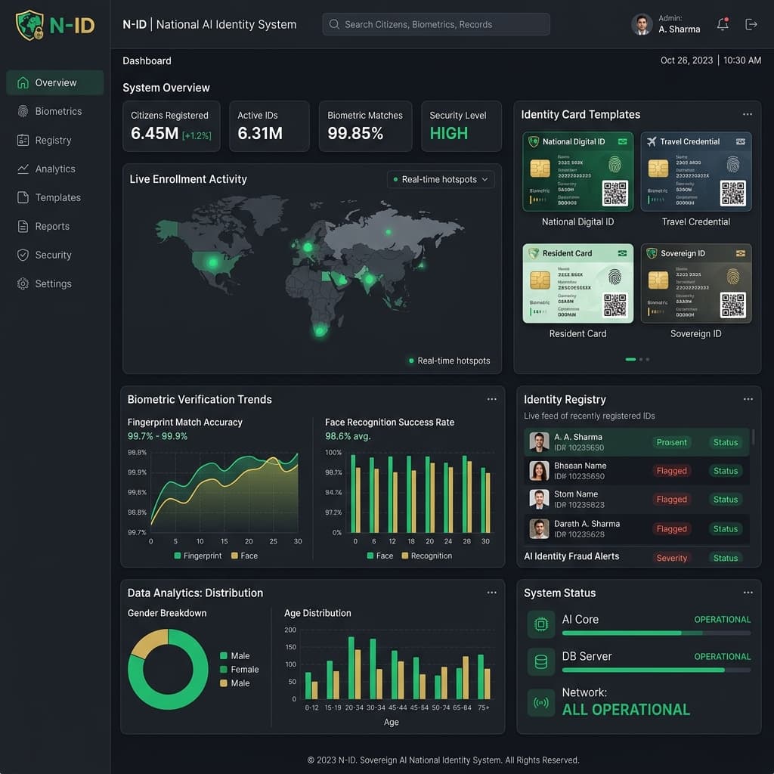Screen dimensions: 774x774
Task: Click the AI Core progress bar
Action: pos(656,633)
